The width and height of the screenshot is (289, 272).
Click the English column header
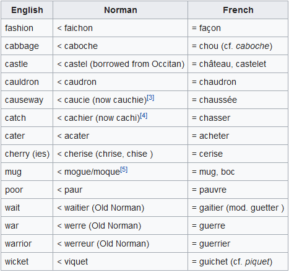pyautogui.click(x=27, y=10)
